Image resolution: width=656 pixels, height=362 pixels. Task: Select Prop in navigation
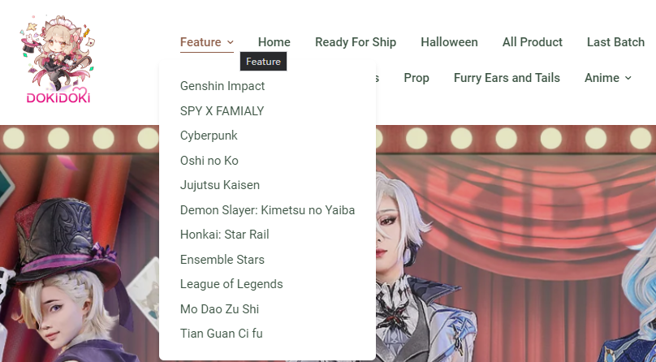click(416, 78)
